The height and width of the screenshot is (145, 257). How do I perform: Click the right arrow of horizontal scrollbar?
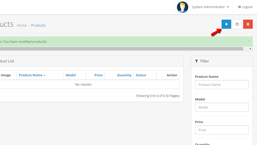[x=250, y=49]
